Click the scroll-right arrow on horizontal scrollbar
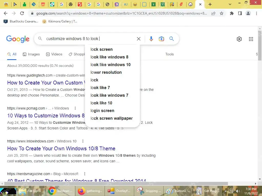The height and width of the screenshot is (196, 262). tap(256, 184)
